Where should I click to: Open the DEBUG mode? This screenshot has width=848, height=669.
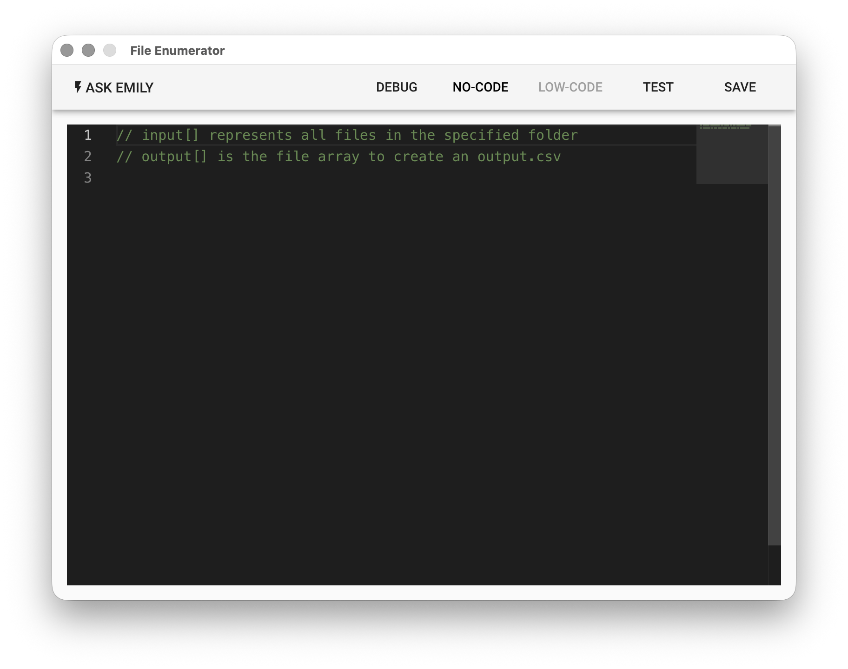coord(396,87)
